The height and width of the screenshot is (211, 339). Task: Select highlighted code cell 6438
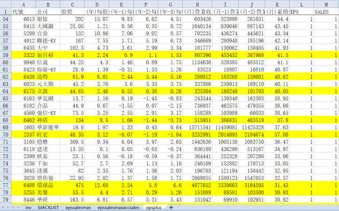[24, 77]
